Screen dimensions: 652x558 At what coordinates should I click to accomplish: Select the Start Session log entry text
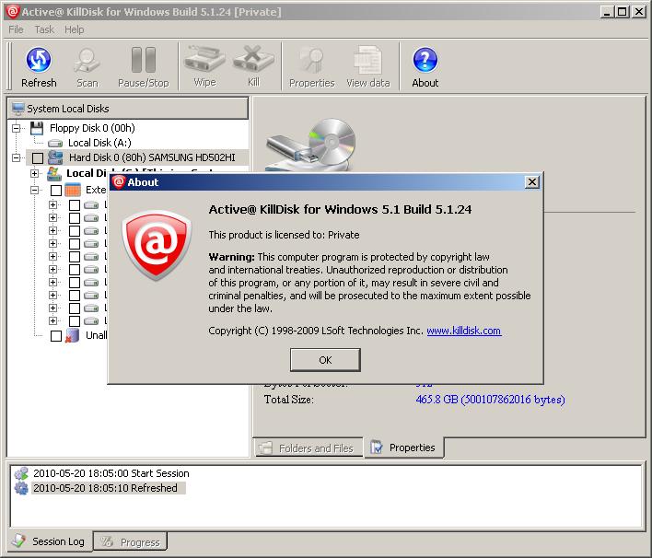111,473
